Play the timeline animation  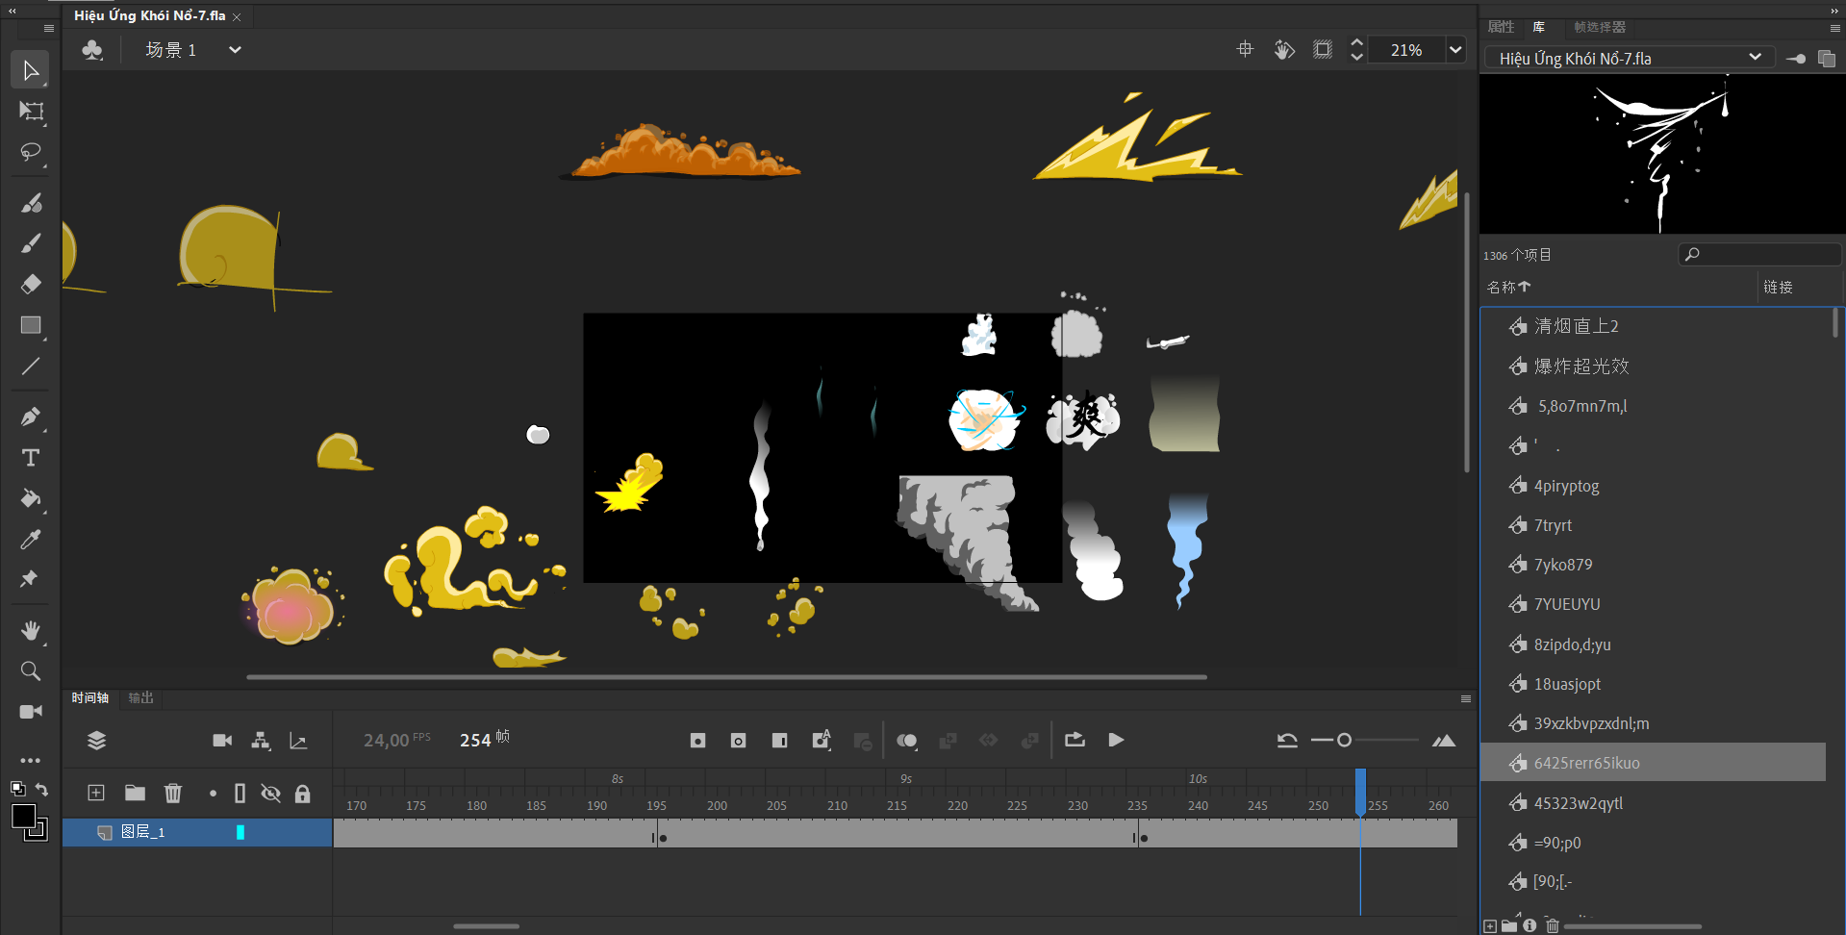click(x=1116, y=740)
